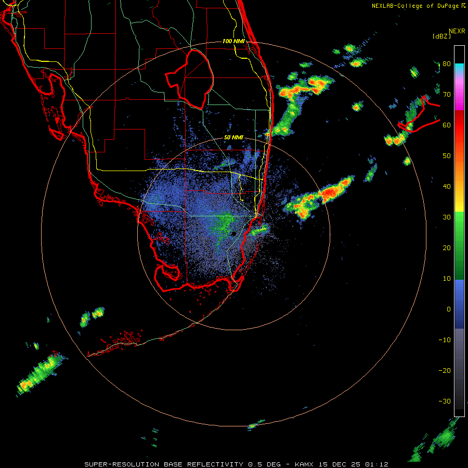Click the black radar site dot at the center
This screenshot has height=468, width=468.
coord(234,233)
